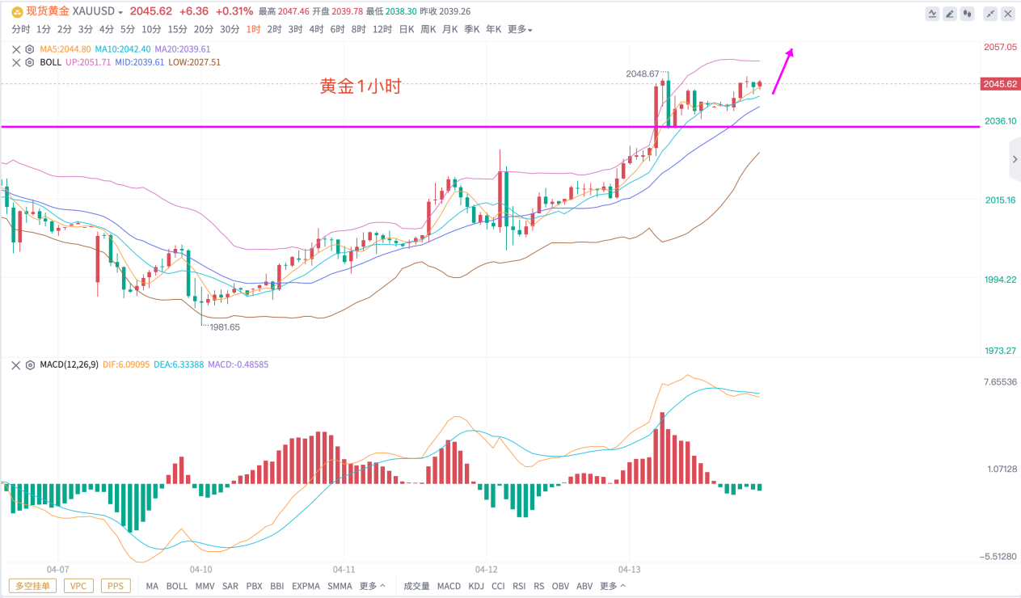Switch chart type with candlestick icon
This screenshot has height=598, width=1021.
pyautogui.click(x=968, y=14)
